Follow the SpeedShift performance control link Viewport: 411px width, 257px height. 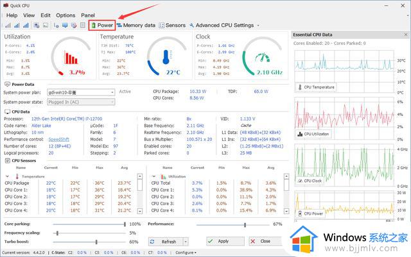[x=58, y=140]
